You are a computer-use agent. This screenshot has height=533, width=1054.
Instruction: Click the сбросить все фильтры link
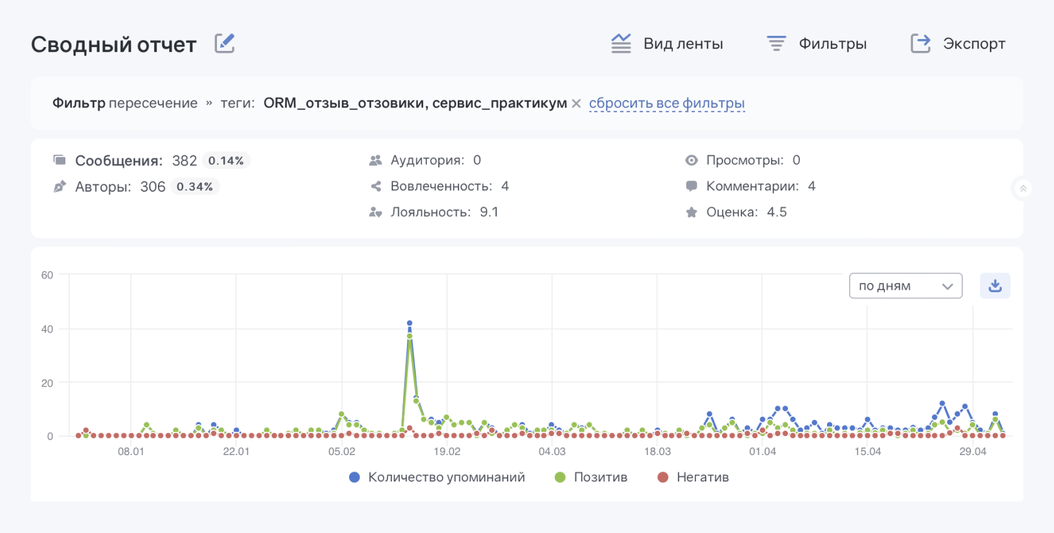[x=667, y=103]
